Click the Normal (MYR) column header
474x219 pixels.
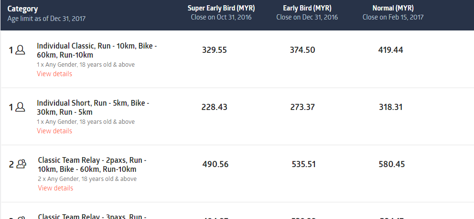(393, 8)
